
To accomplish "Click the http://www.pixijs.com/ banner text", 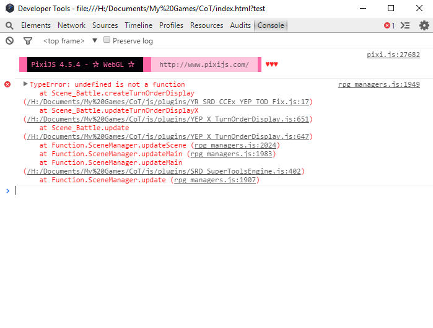I will click(204, 64).
